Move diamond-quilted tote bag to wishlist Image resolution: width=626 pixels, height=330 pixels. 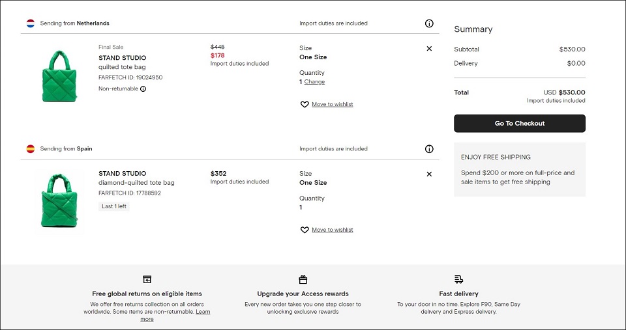pos(332,230)
